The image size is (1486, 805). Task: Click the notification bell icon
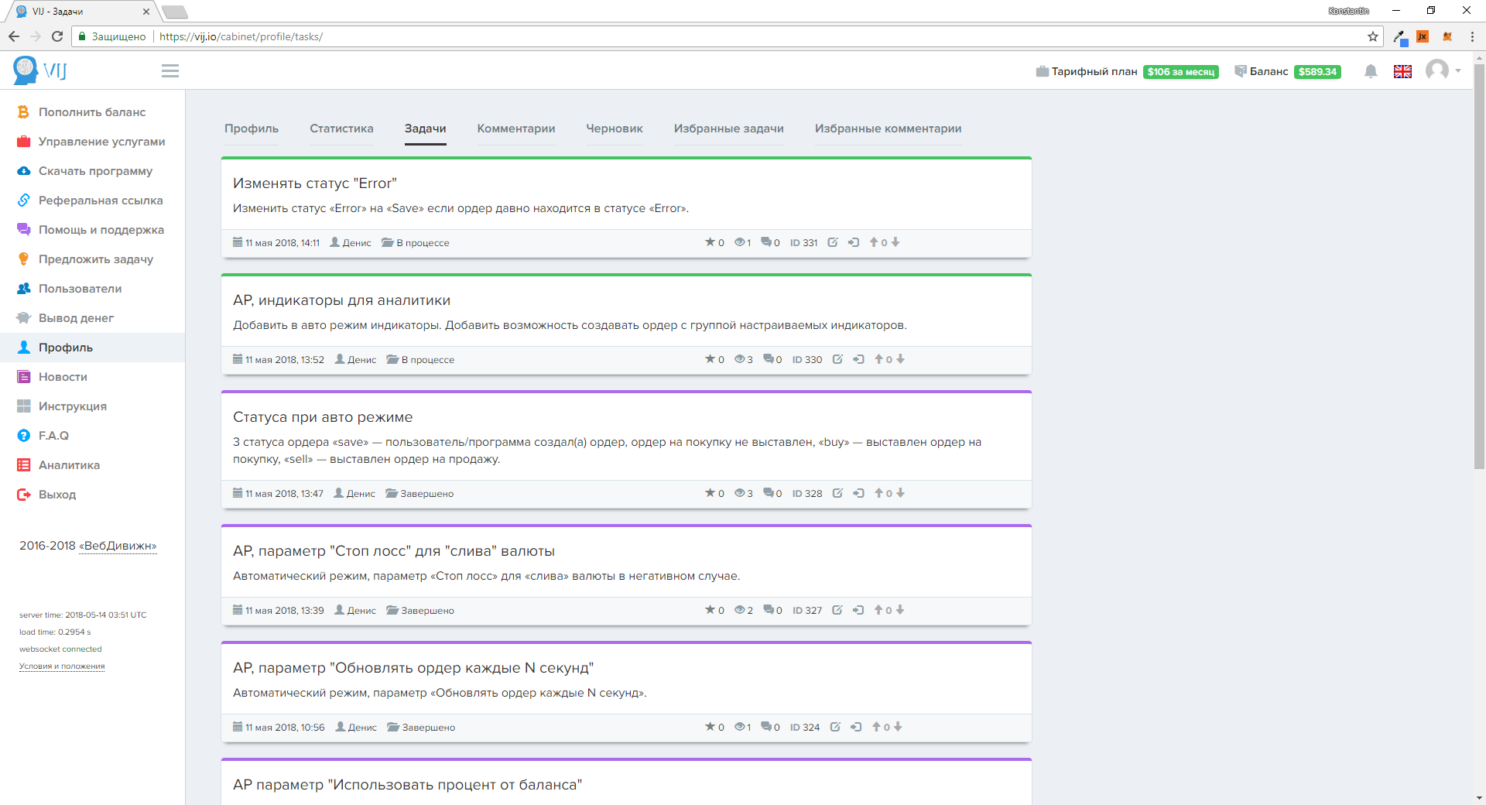point(1371,71)
